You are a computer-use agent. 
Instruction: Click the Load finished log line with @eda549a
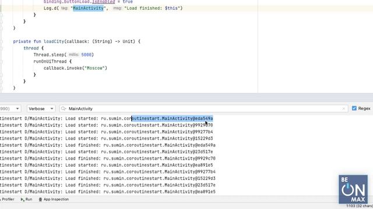pos(108,145)
